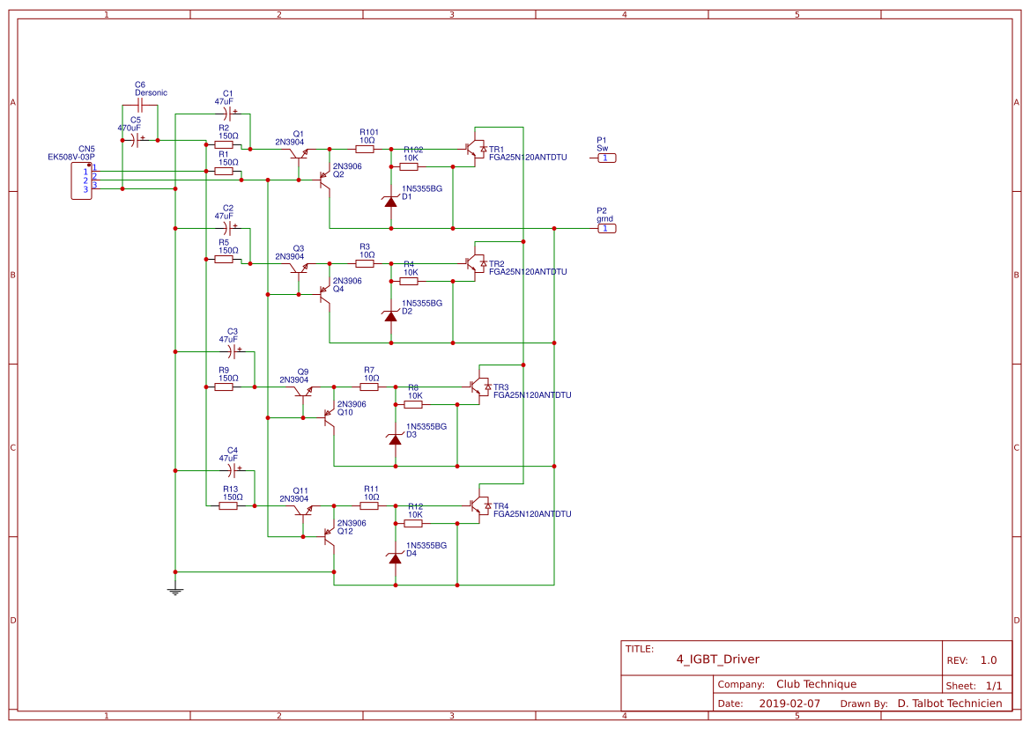Select the Q2 2N3906 transistor symbol
The height and width of the screenshot is (729, 1030).
pyautogui.click(x=324, y=180)
